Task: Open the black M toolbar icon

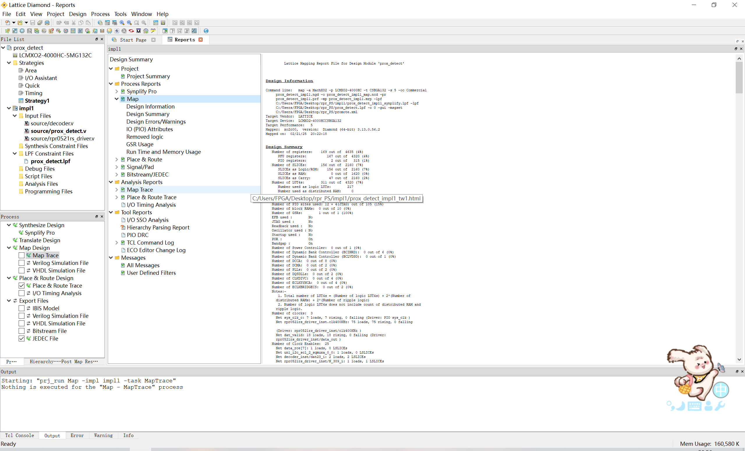Action: pyautogui.click(x=139, y=31)
